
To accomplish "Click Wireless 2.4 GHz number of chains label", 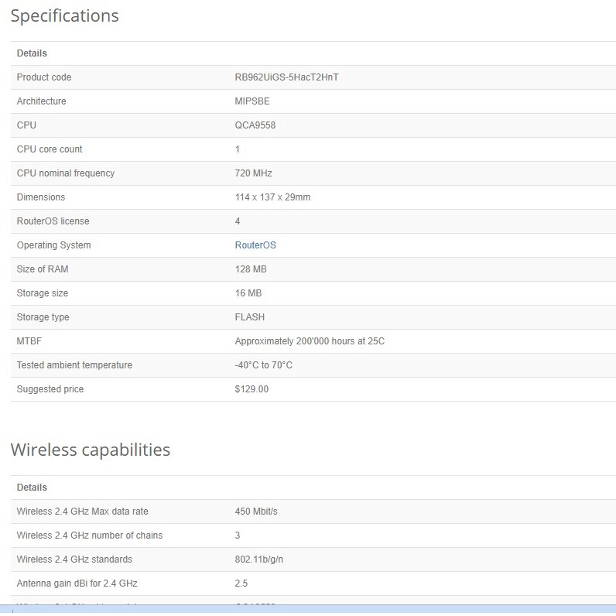I will 90,536.
